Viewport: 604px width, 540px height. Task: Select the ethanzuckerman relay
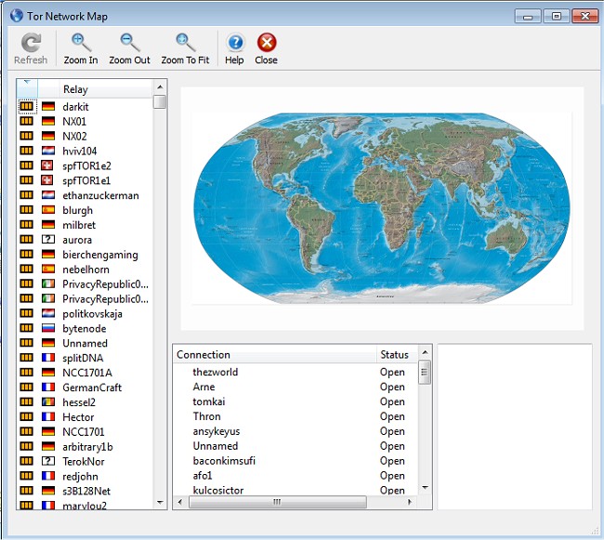(x=100, y=195)
